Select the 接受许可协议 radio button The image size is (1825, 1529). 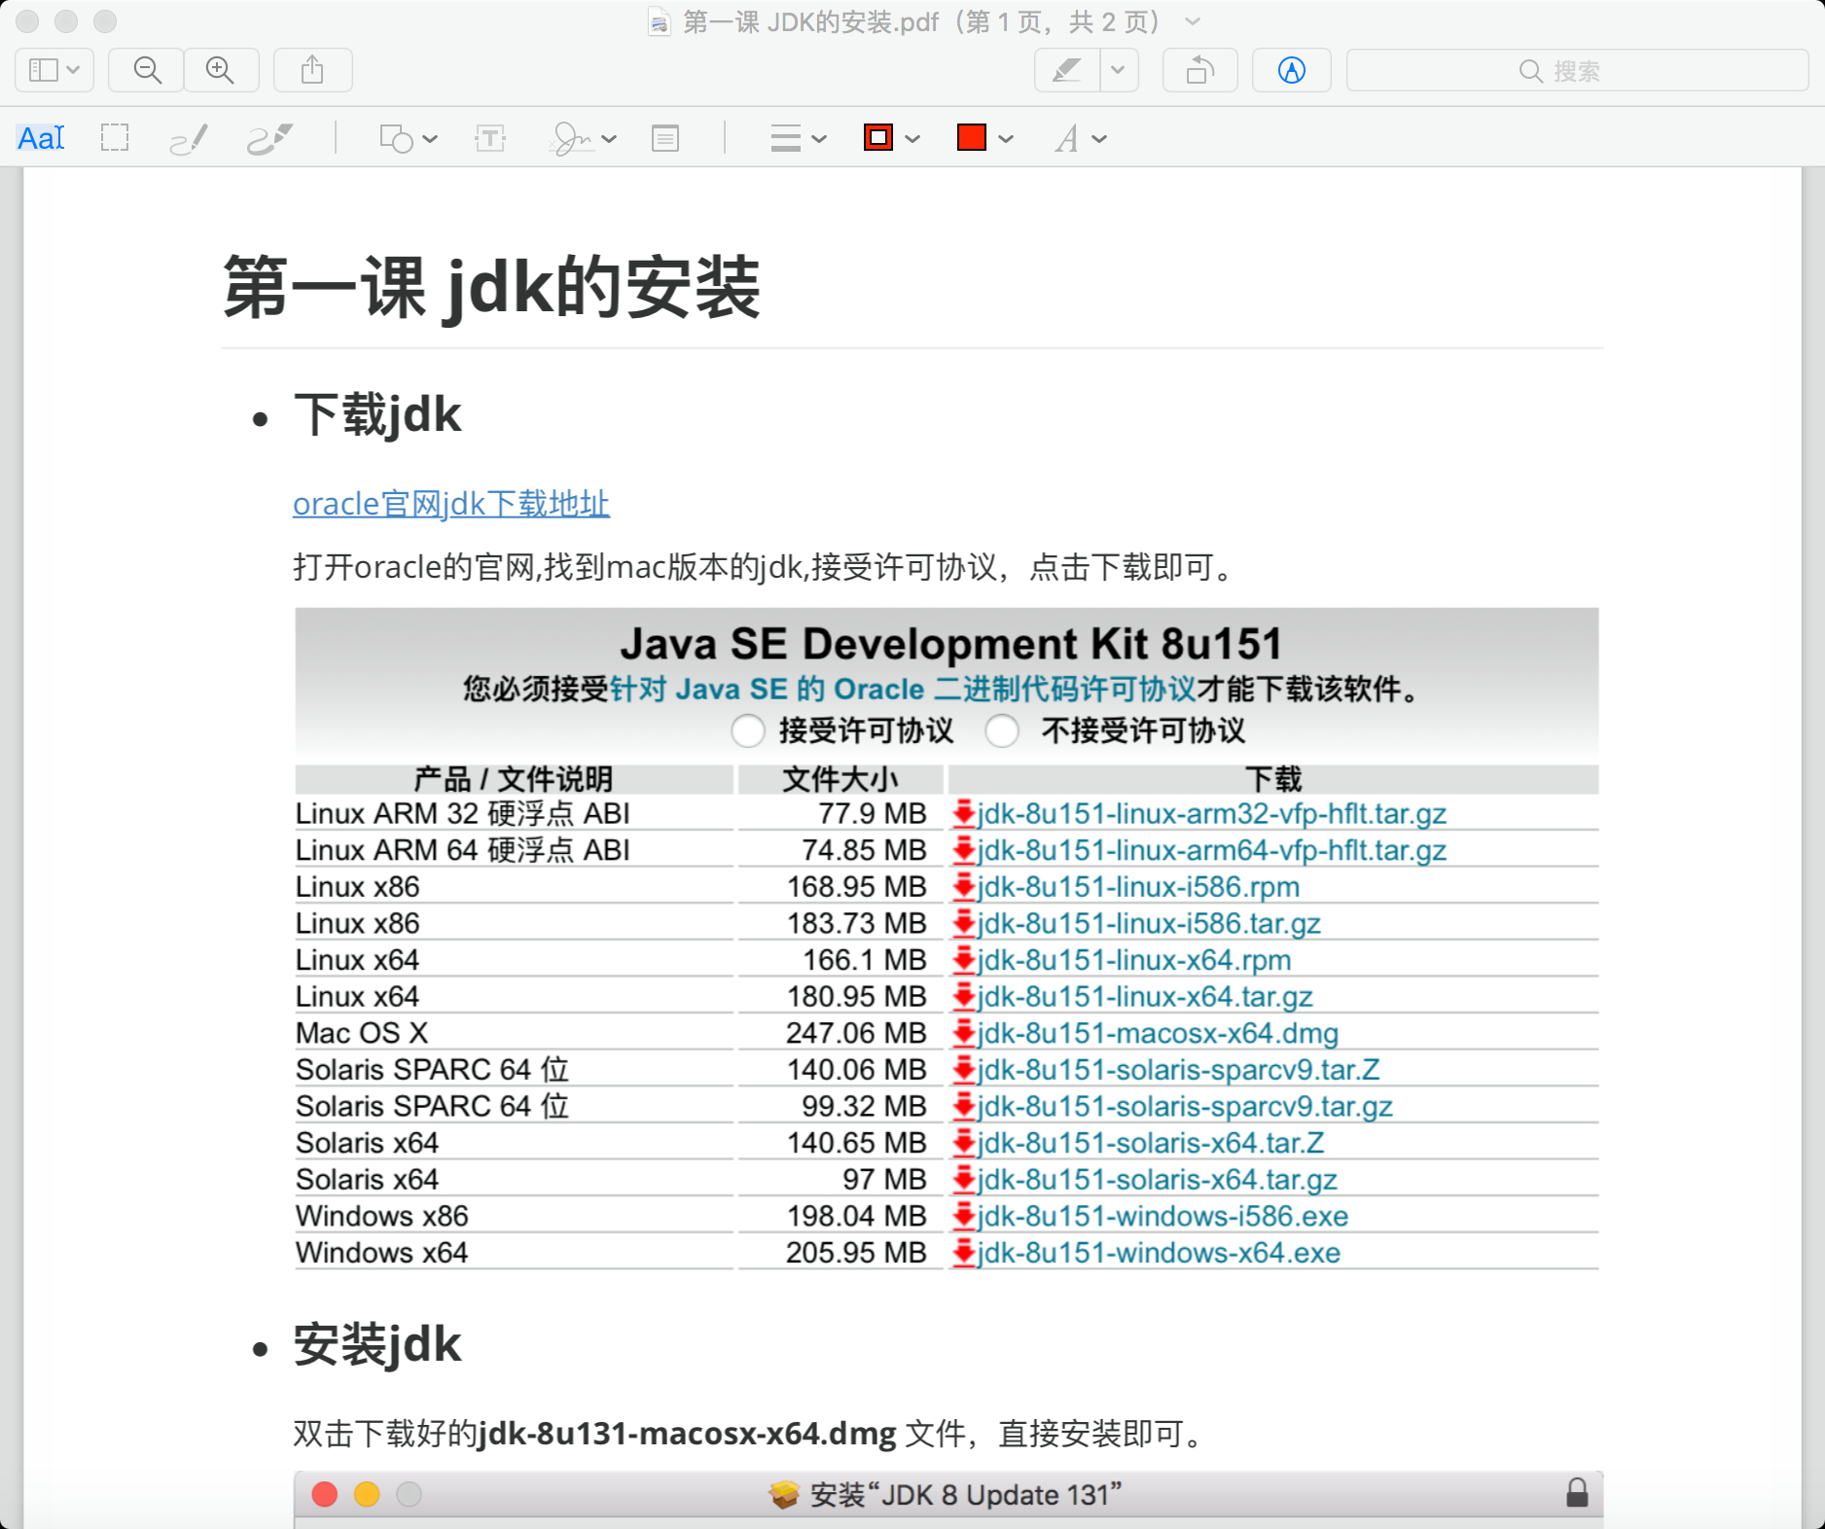point(747,730)
